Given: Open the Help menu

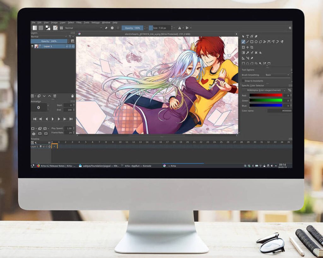Looking at the screenshot, I should (115, 22).
